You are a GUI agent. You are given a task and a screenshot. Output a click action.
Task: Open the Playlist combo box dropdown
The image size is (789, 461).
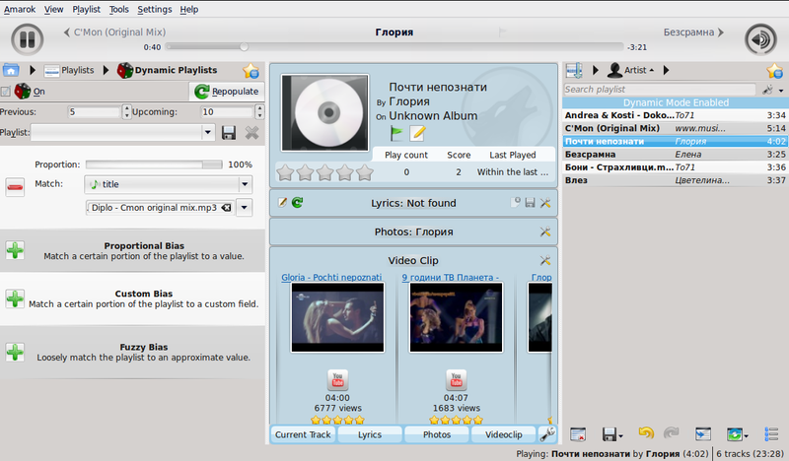click(208, 133)
